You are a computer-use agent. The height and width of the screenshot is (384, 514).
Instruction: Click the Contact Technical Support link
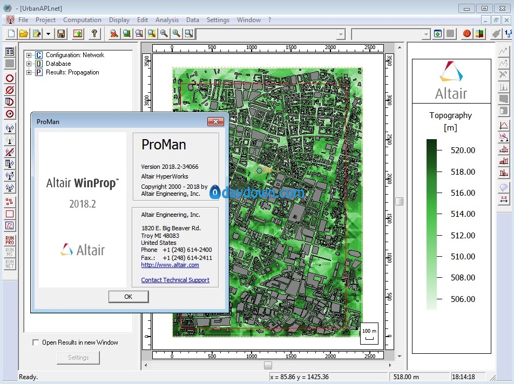click(175, 280)
